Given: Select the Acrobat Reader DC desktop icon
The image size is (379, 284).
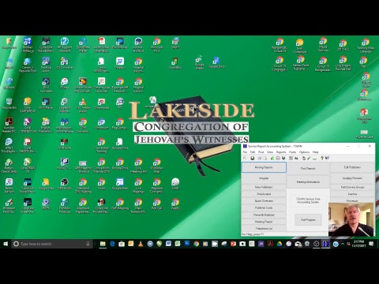Looking at the screenshot, I should tap(9, 125).
